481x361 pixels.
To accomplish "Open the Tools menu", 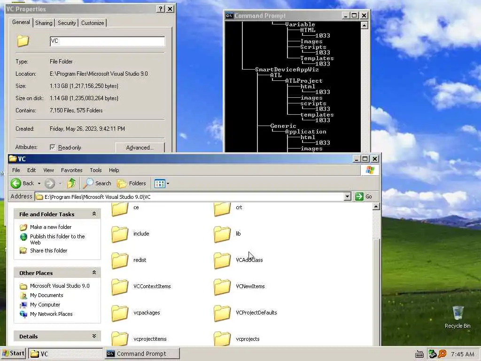I will [96, 170].
